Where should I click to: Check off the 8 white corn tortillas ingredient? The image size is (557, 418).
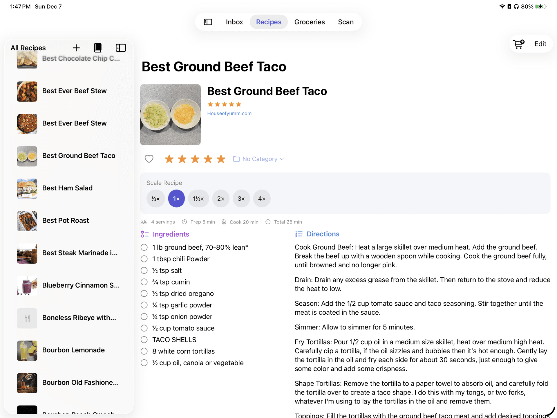coord(144,351)
